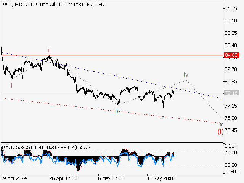Select the red horizontal 84.85 resistance line
This screenshot has width=244, height=183.
coord(112,55)
